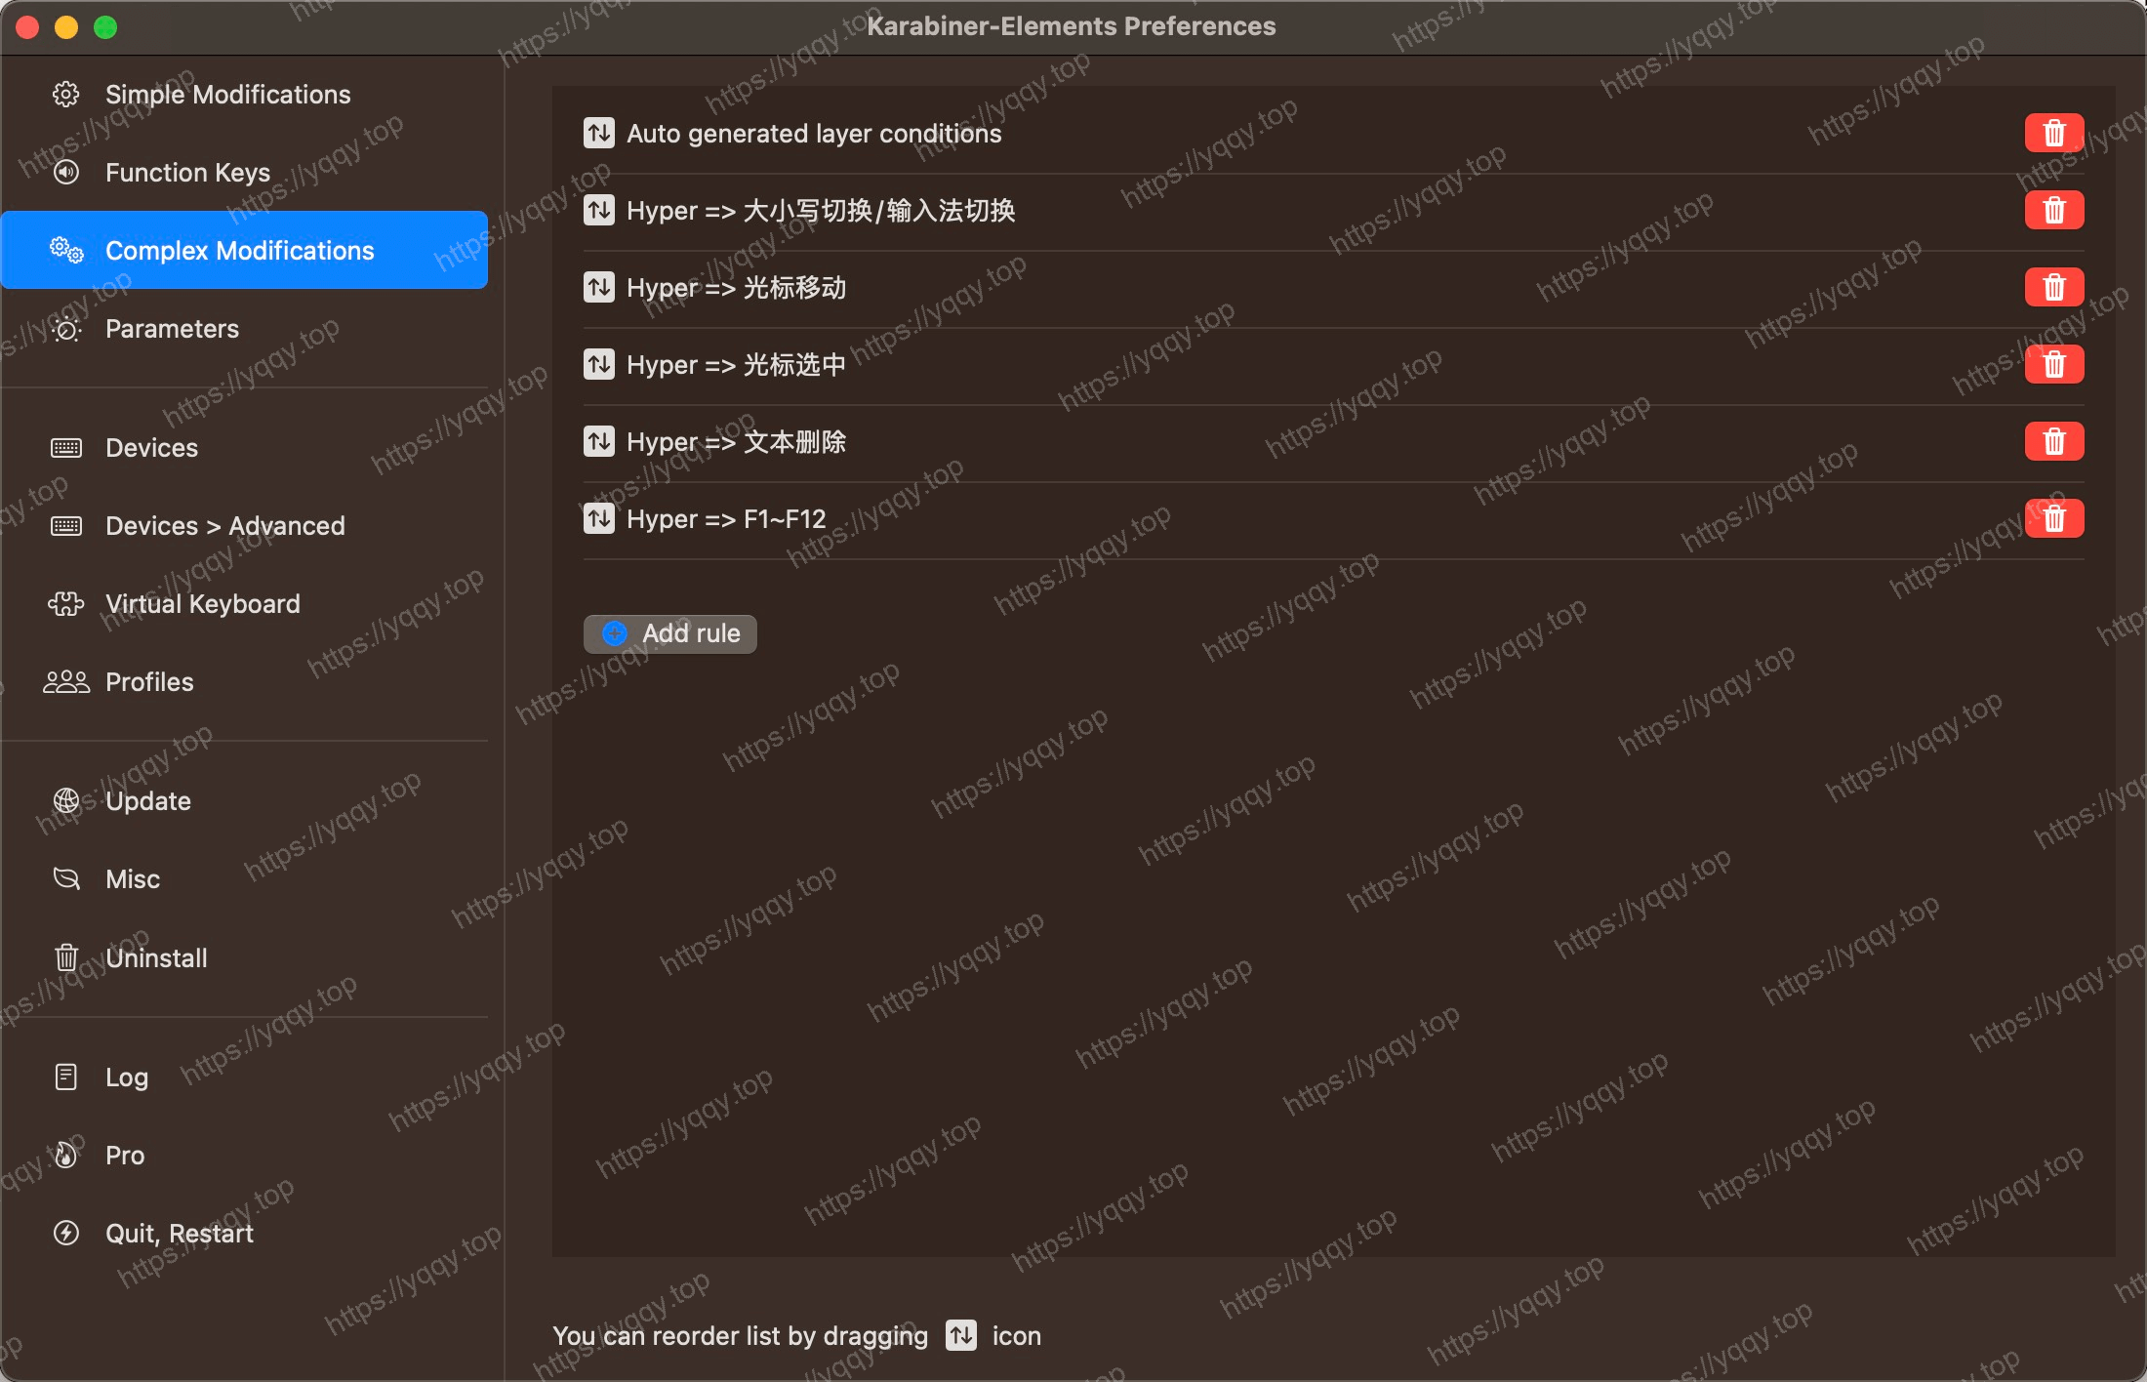Open the Uninstall section
The image size is (2147, 1382).
coord(245,957)
